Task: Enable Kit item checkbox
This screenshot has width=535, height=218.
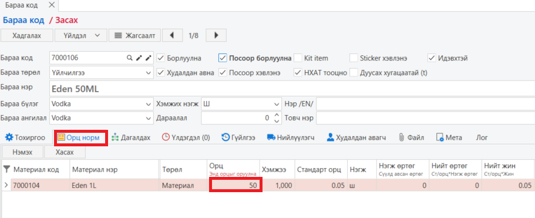Action: (298, 58)
